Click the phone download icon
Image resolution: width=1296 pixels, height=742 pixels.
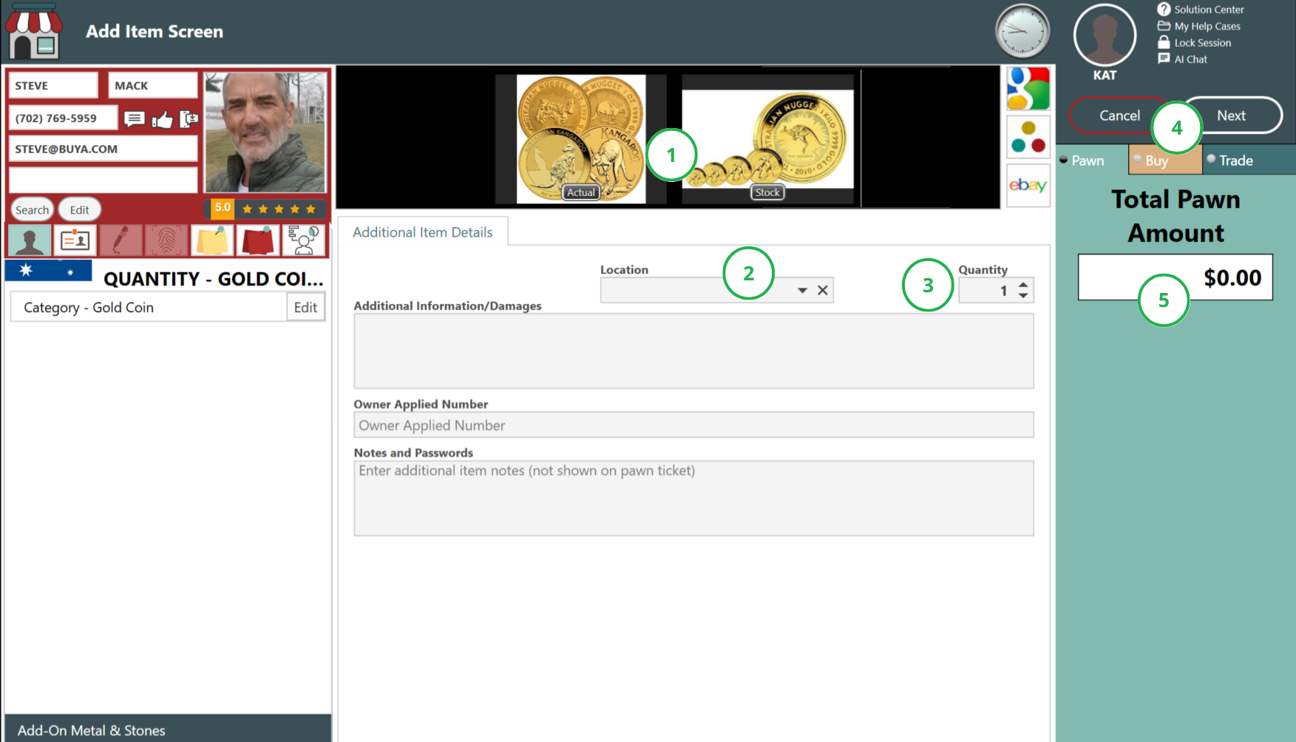(189, 118)
